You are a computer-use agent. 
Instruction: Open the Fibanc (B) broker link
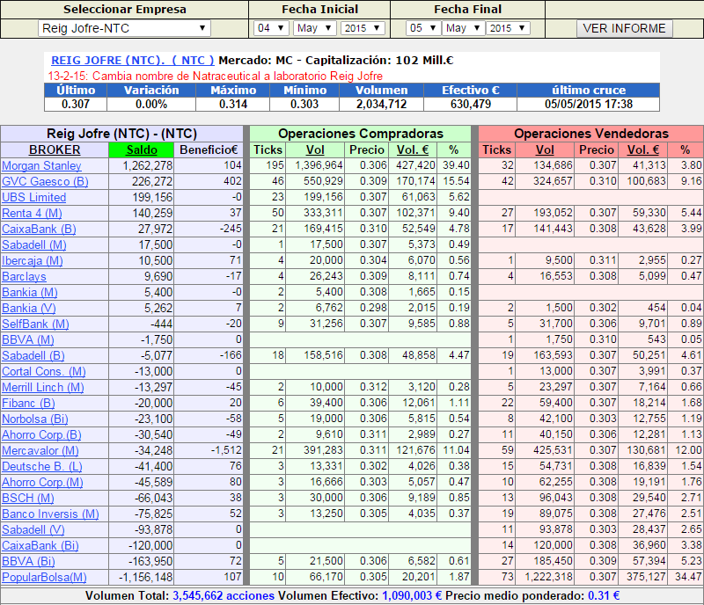tap(28, 403)
